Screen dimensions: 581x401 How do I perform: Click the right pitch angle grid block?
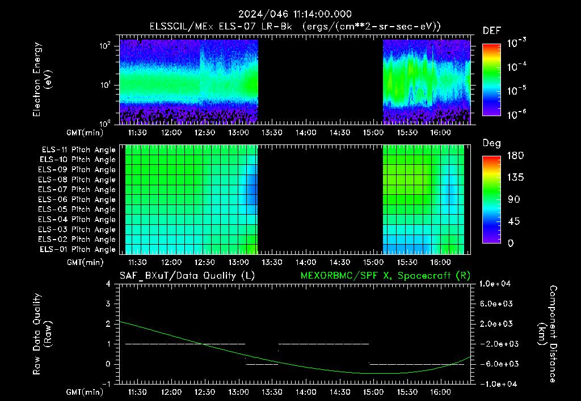(x=423, y=199)
